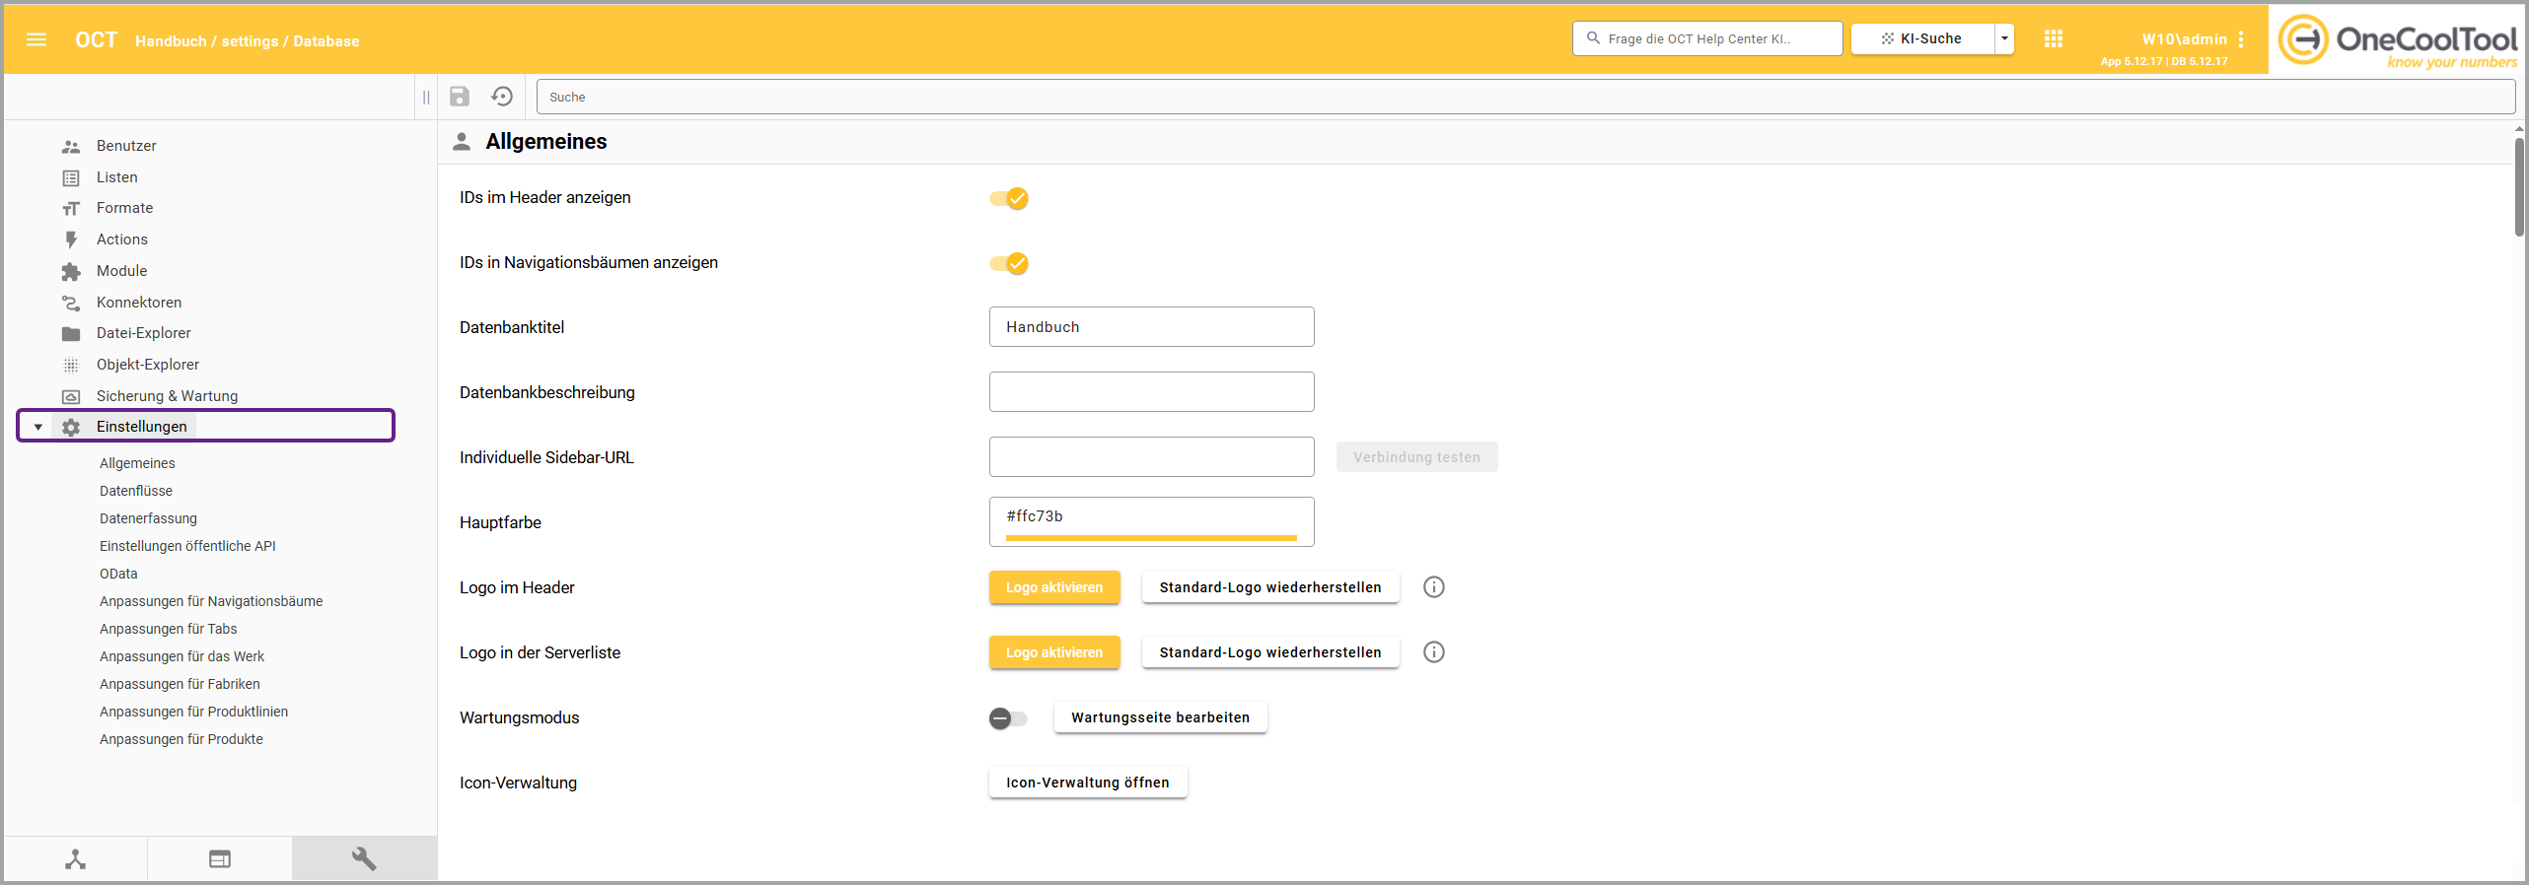Screen dimensions: 2529x885
Task: Switch to the wrench tools bottom tab
Action: pos(364,858)
